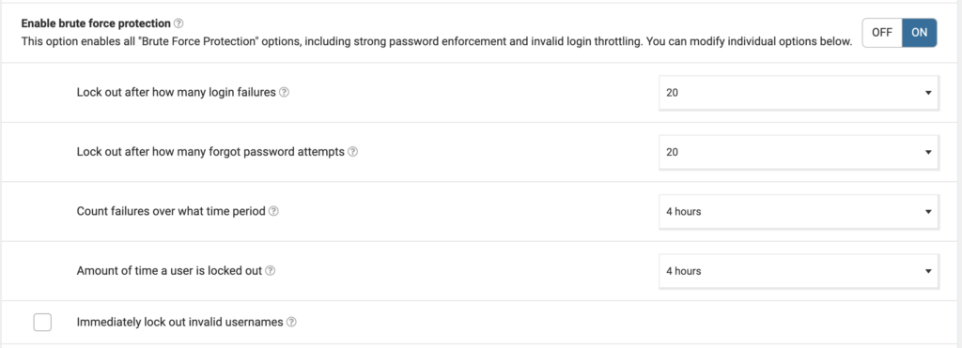The image size is (962, 348).
Task: Switch brute force protection to OFF
Action: point(881,33)
